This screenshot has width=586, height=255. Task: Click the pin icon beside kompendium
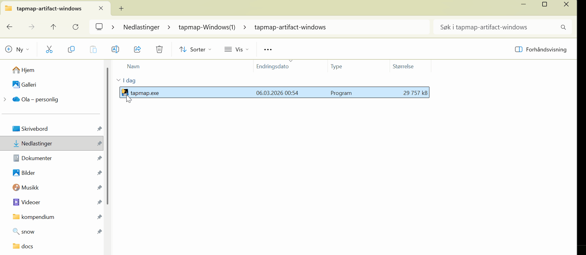click(x=99, y=217)
